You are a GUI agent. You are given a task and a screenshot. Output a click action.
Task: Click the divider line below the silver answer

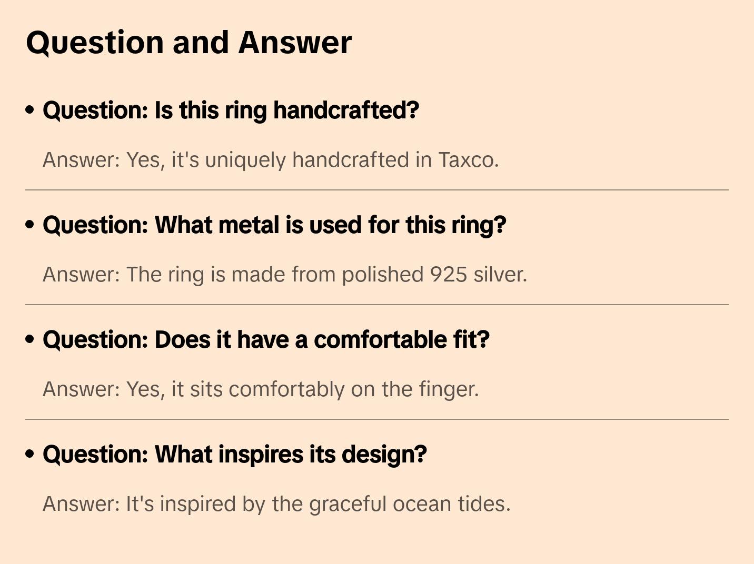pos(377,305)
